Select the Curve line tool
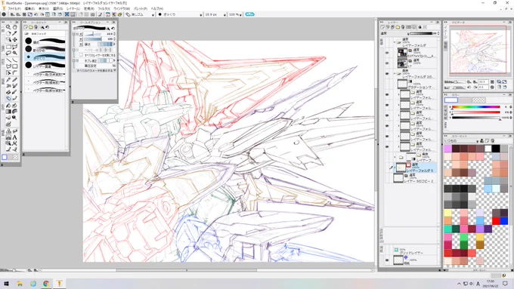Viewport: 514px width, 289px height. coord(15,60)
